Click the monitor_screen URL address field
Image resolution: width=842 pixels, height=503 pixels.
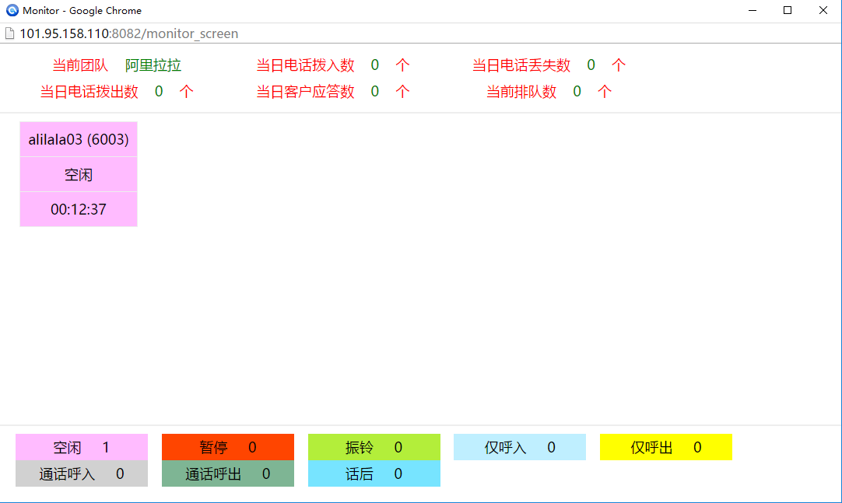tap(129, 33)
